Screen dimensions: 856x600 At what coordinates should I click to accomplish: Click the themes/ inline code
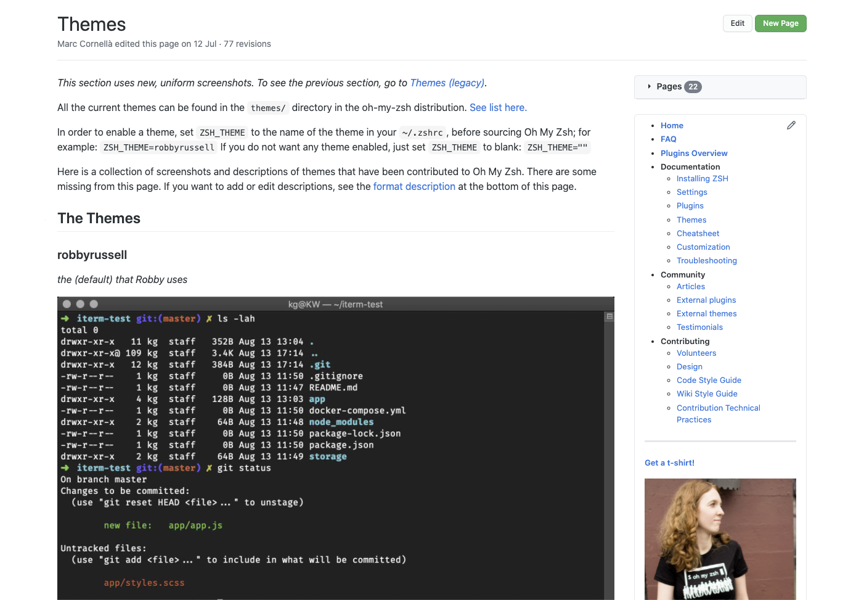tap(268, 108)
